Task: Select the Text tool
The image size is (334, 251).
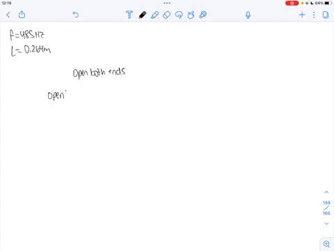Action: 129,15
